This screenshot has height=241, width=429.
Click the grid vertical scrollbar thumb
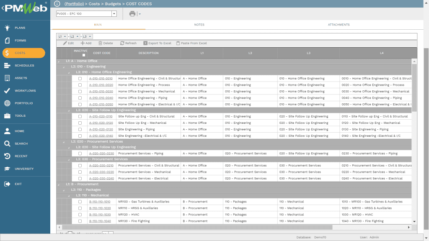point(414,88)
